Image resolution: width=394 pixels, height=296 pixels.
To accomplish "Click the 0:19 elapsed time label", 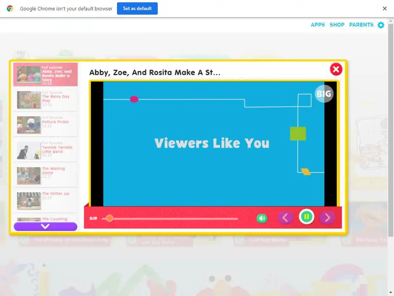I will tap(93, 218).
